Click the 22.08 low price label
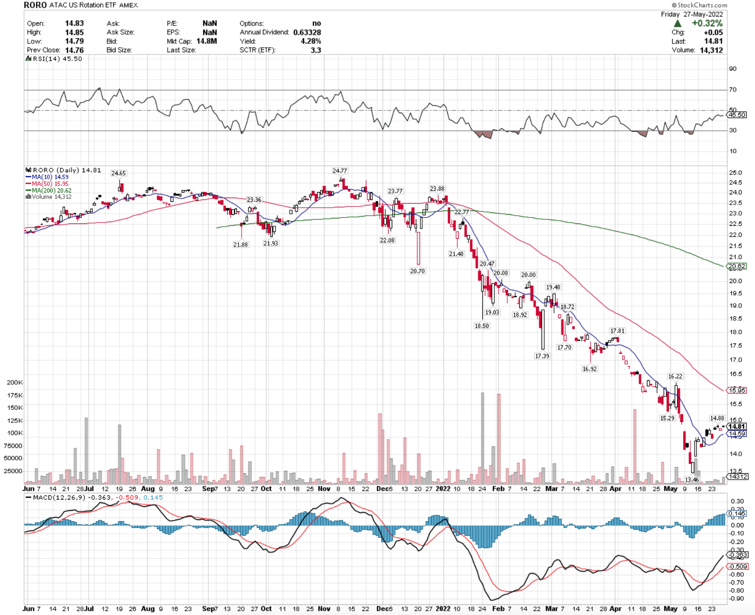This screenshot has width=755, height=615. (387, 241)
